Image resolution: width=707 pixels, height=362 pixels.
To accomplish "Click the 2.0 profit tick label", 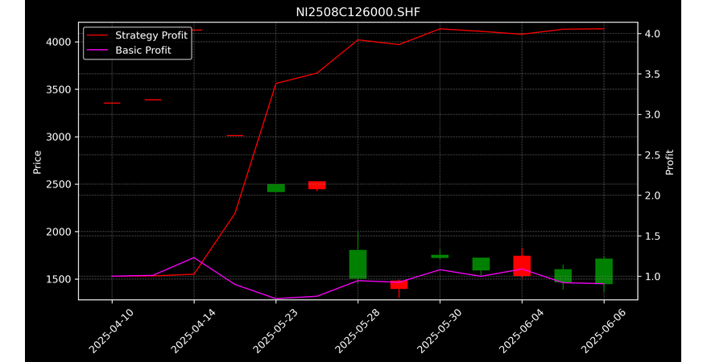I will tap(652, 195).
